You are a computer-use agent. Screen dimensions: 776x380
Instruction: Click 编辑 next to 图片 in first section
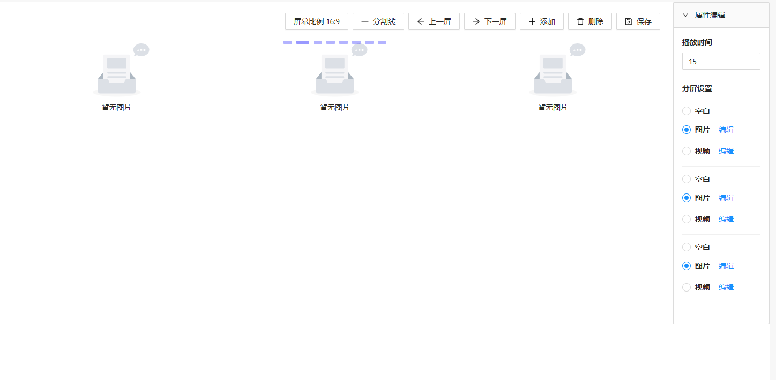726,129
